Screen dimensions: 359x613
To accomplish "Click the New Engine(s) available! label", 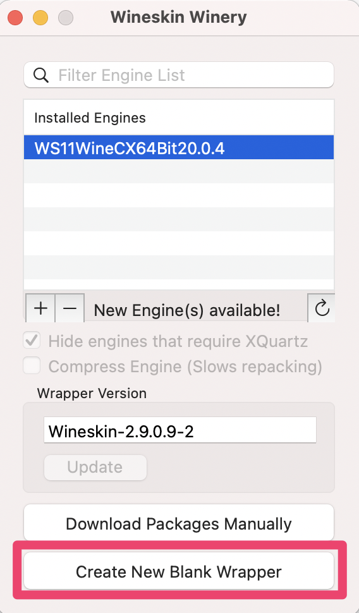I will 187,310.
